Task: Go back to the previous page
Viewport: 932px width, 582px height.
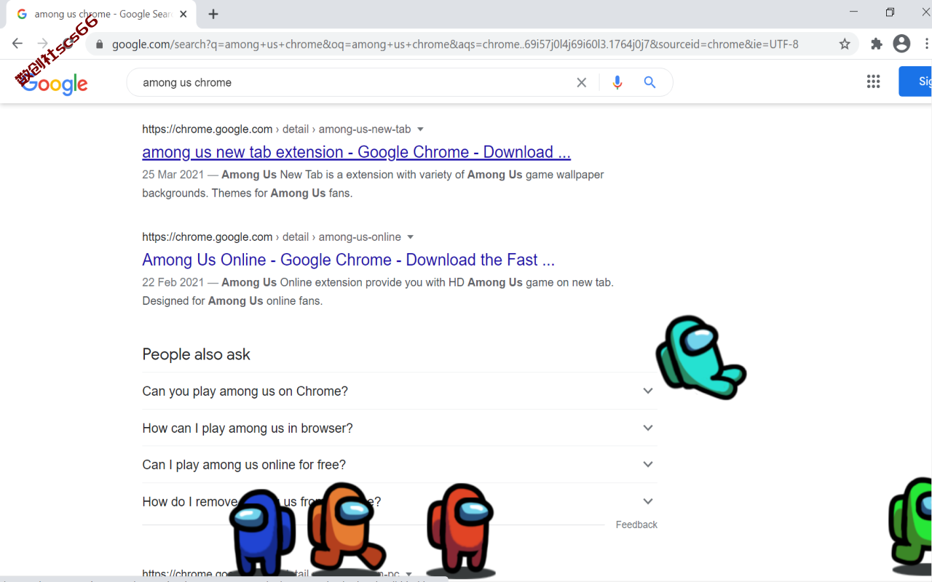Action: pos(17,44)
